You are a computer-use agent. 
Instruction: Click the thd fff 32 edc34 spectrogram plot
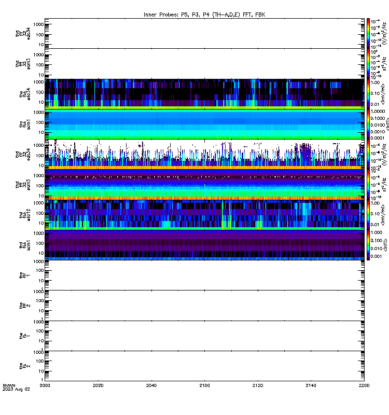204,154
